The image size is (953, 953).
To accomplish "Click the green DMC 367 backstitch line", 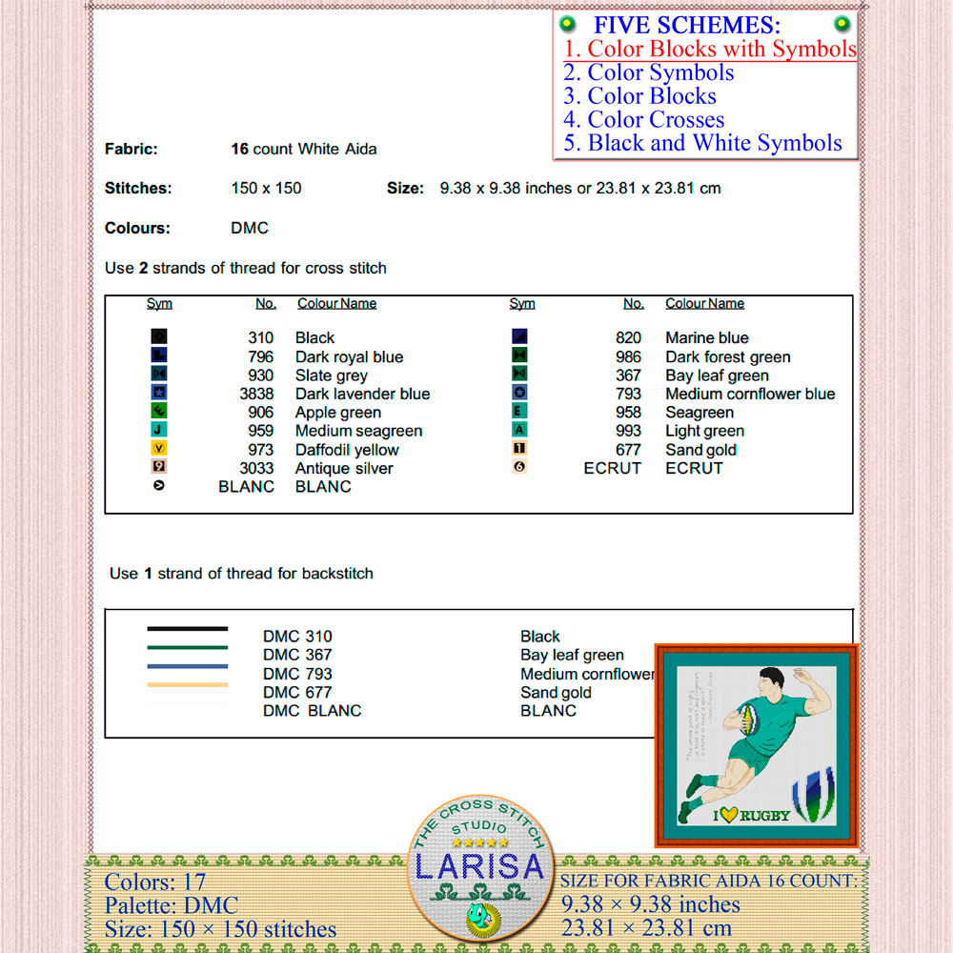I will click(187, 647).
